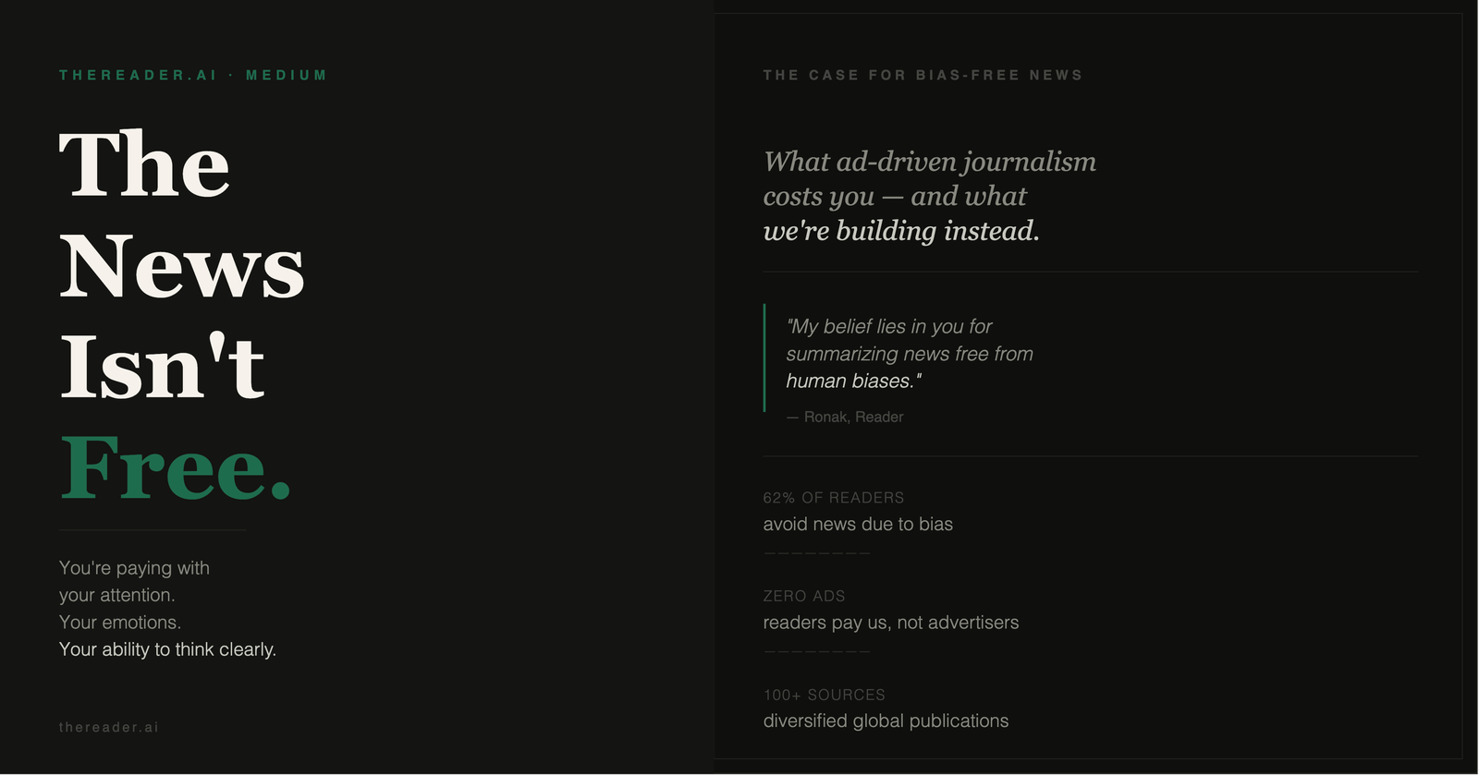Click the green 'Free.' headline word
Screen dimensions: 1479x775
click(176, 467)
